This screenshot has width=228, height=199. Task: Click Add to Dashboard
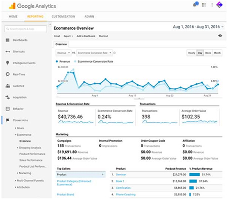(86, 36)
